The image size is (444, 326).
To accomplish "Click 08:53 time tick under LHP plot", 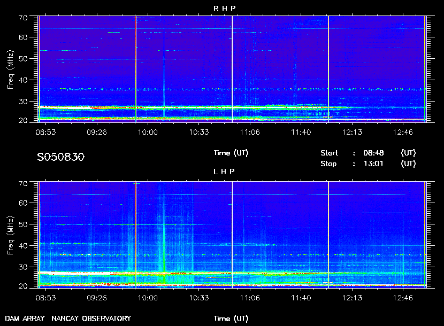I will (x=45, y=298).
